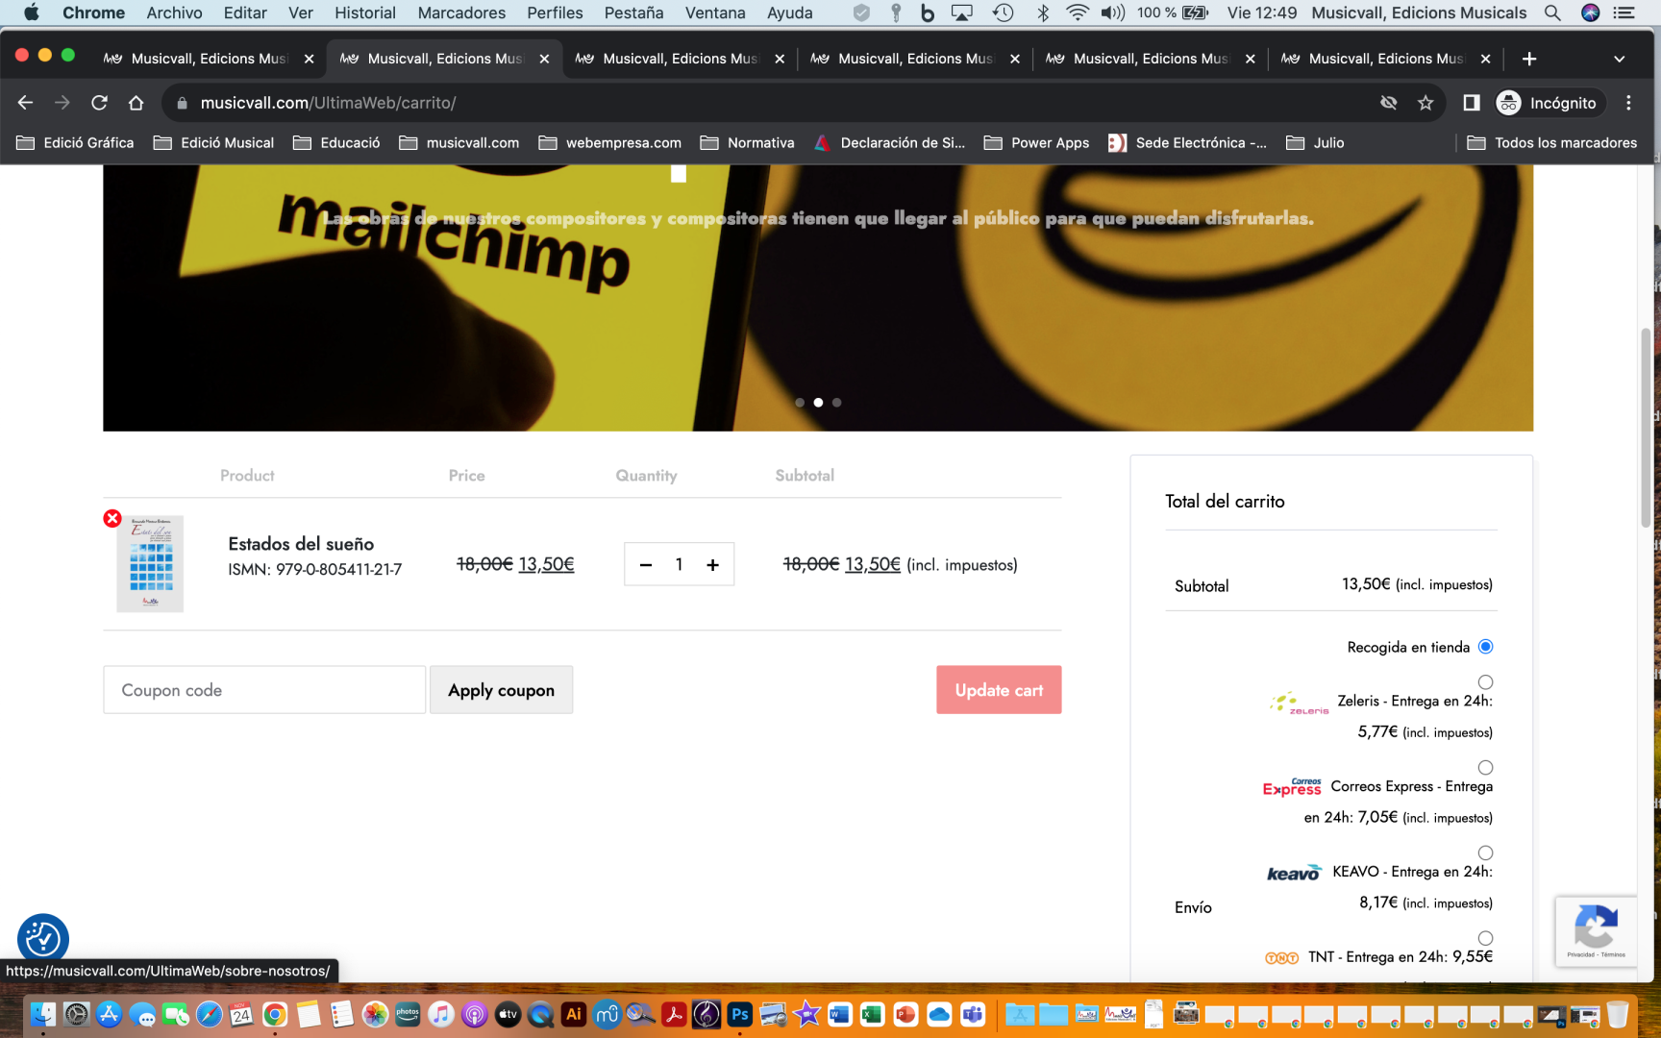This screenshot has height=1038, width=1661.
Task: Open Spotlight search in menu bar
Action: [1552, 12]
